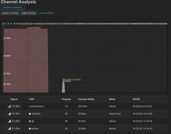Click BSSID 00:9B:08:43:94:B5
Image resolution: width=171 pixels, height=134 pixels.
(142, 106)
